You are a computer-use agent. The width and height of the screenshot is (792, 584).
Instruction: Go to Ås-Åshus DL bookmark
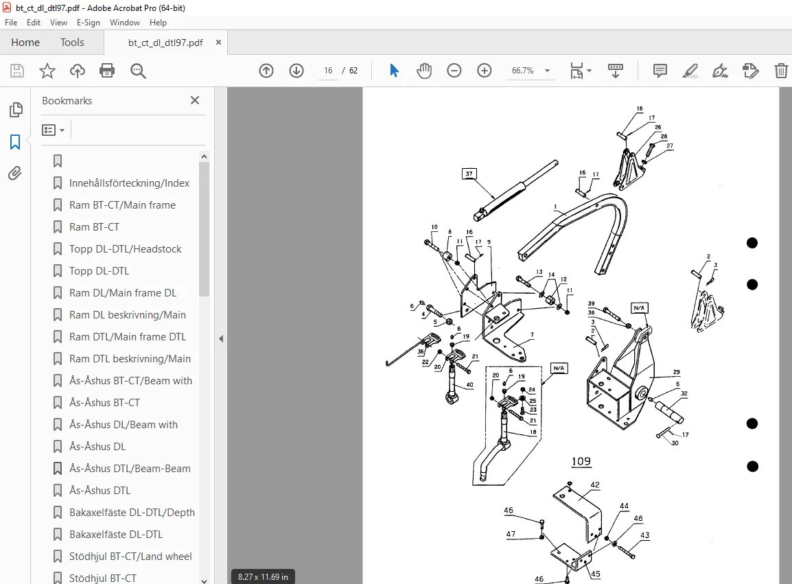tap(97, 447)
